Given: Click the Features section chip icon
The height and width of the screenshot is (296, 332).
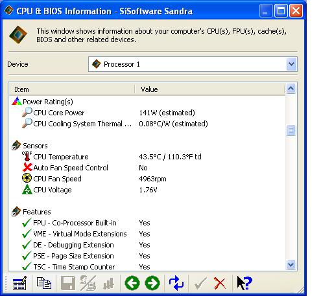Looking at the screenshot, I should (x=16, y=211).
